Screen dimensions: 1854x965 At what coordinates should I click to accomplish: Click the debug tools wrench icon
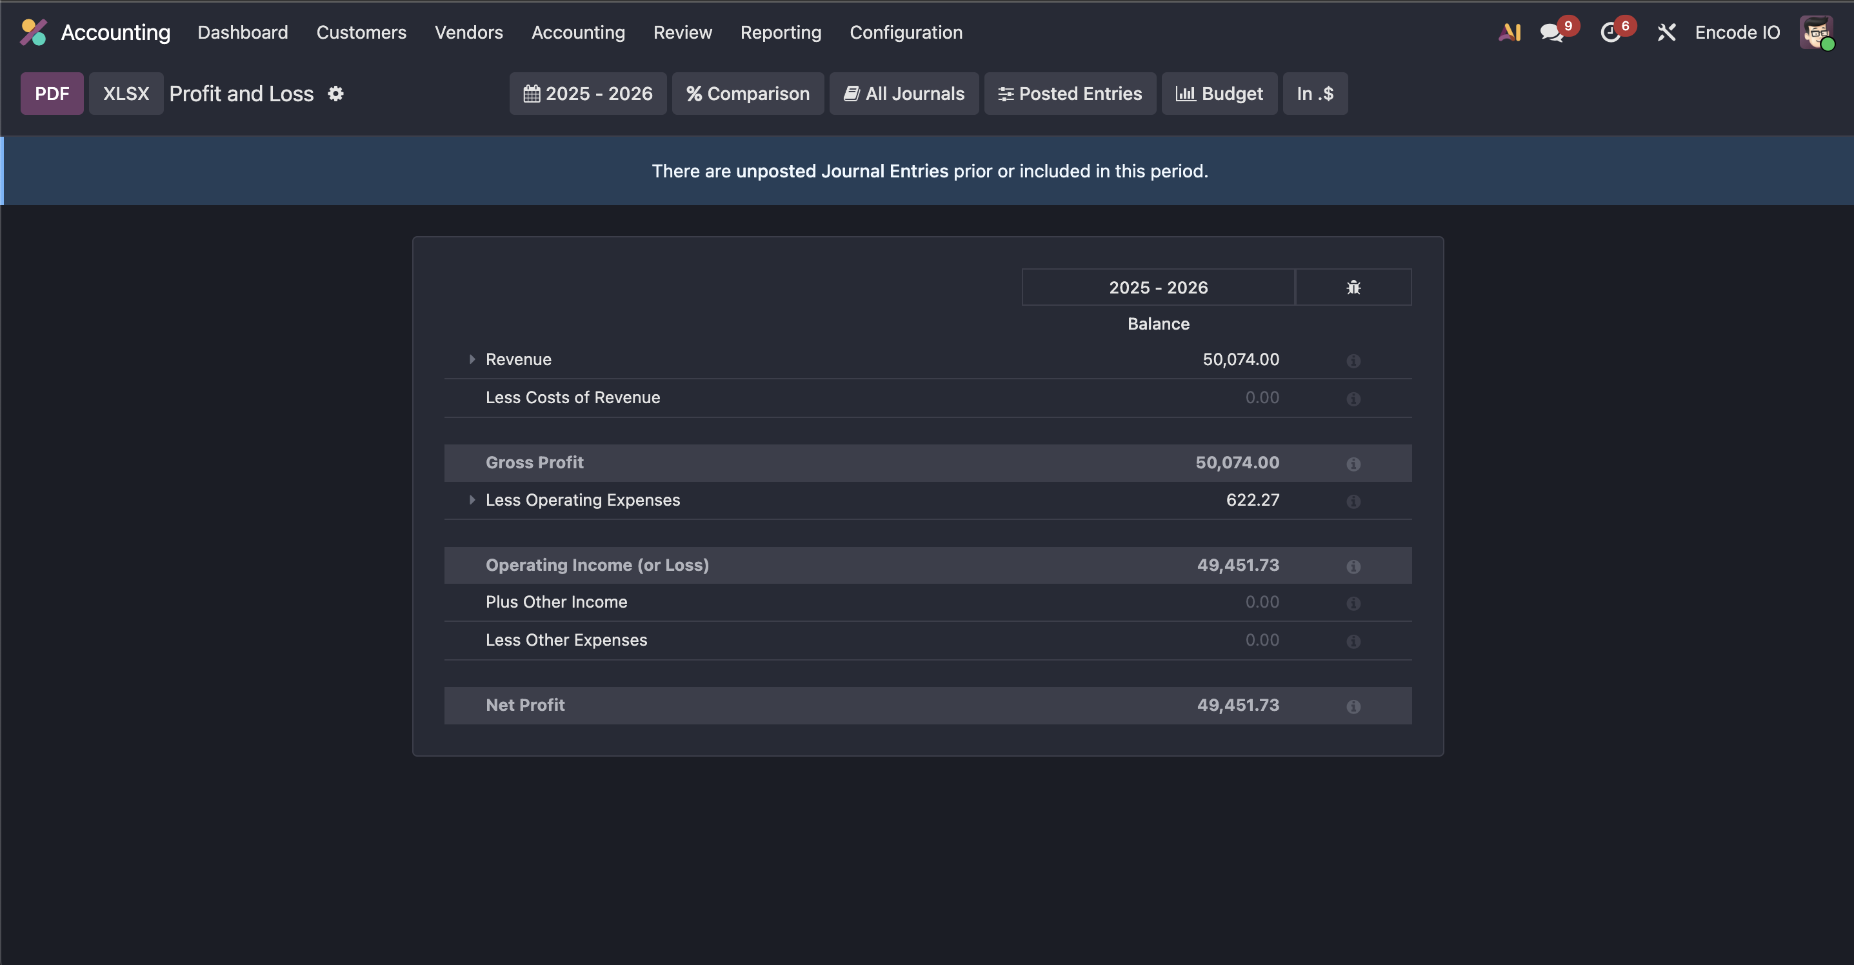pyautogui.click(x=1666, y=32)
